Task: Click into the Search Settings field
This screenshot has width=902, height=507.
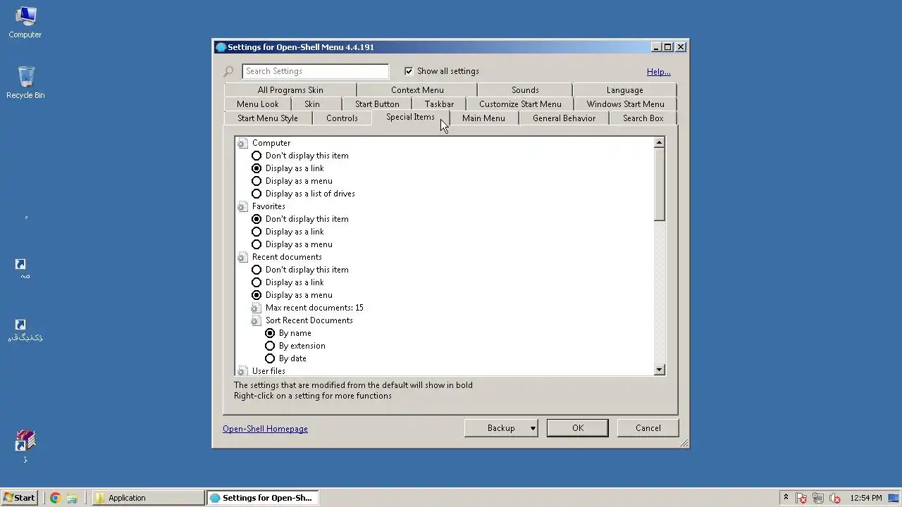Action: (315, 71)
